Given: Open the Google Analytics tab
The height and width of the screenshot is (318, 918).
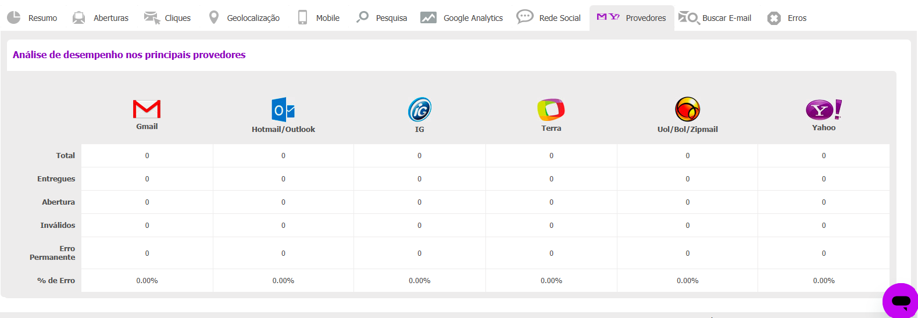Looking at the screenshot, I should coord(473,18).
